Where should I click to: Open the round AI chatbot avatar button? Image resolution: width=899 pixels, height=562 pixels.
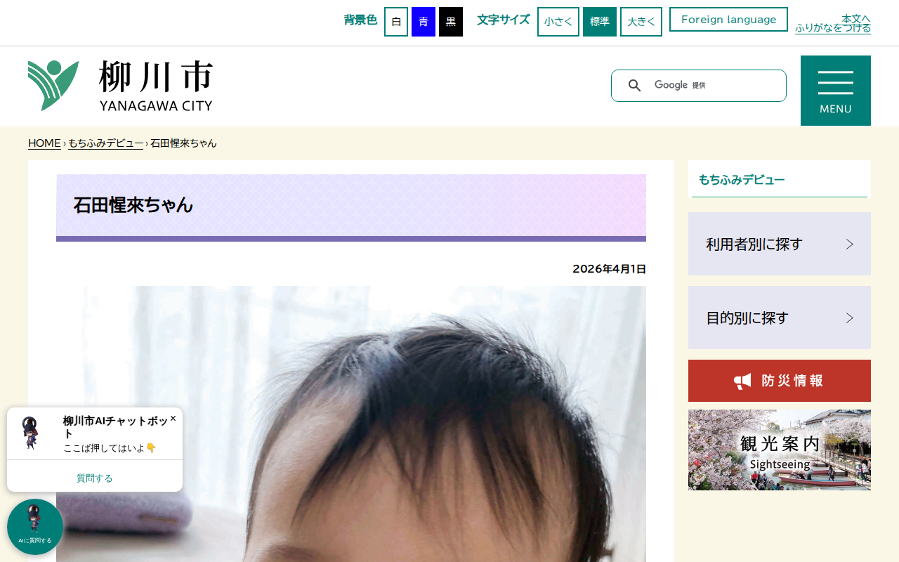coord(35,527)
